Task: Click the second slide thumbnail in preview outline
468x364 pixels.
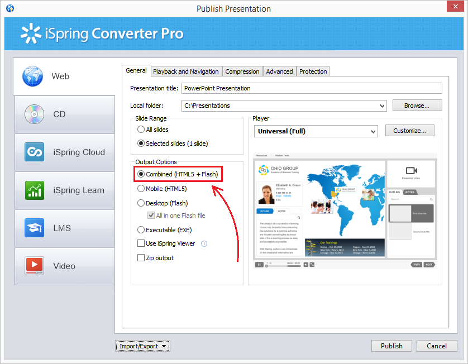Action: 400,232
